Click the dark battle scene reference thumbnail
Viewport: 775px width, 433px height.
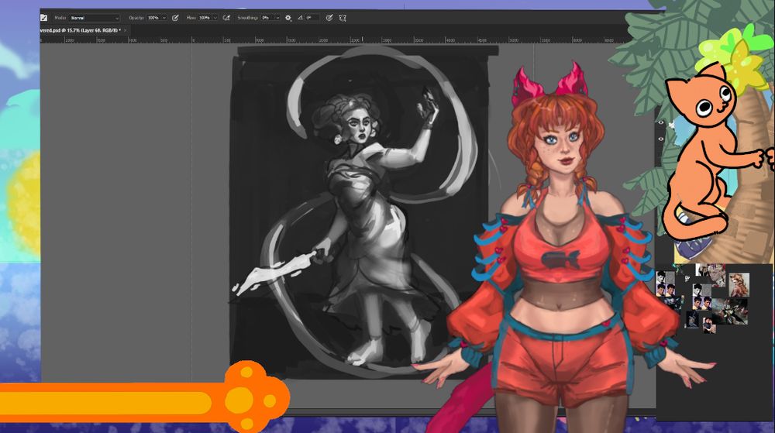729,311
